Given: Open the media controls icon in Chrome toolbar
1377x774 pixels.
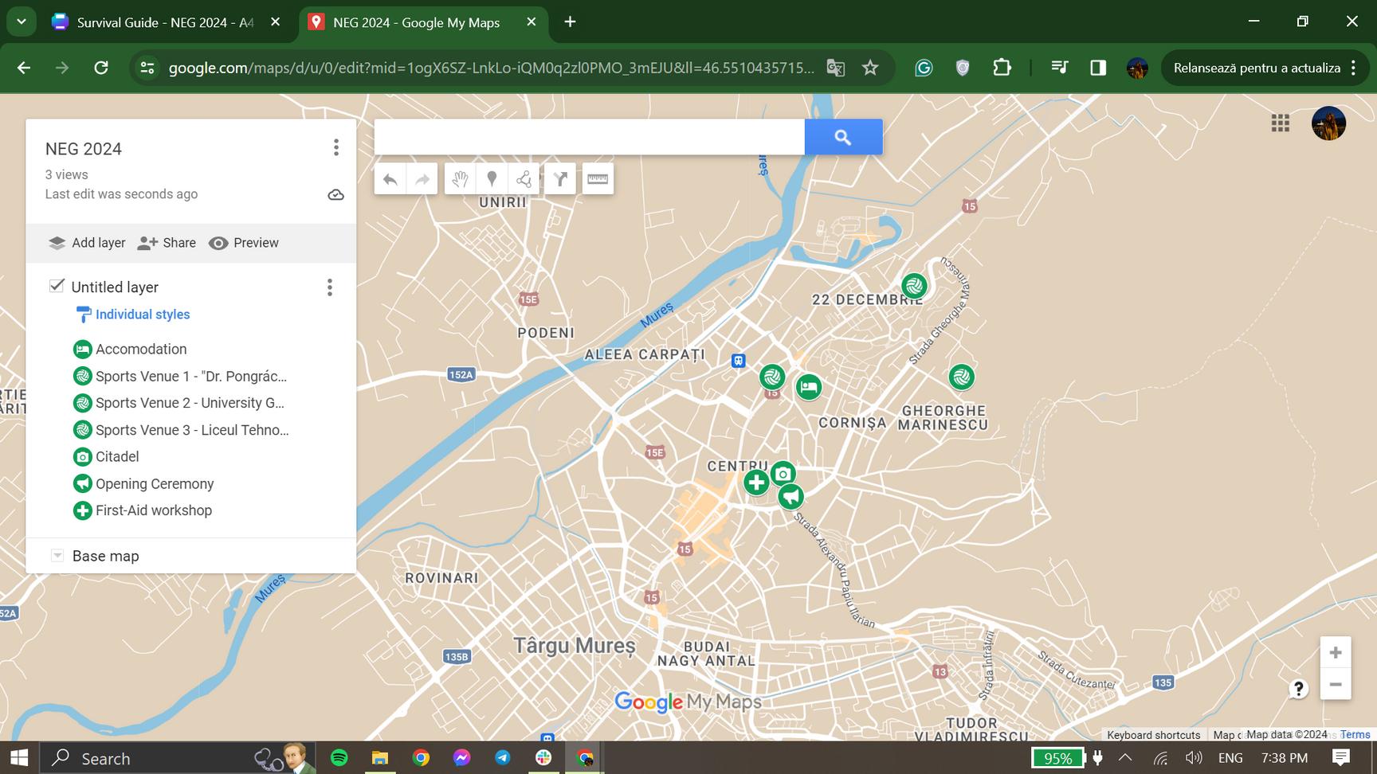Looking at the screenshot, I should tap(1059, 68).
